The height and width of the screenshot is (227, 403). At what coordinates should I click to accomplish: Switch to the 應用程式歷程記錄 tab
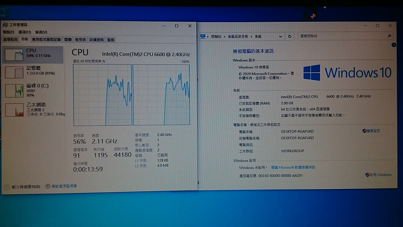pyautogui.click(x=46, y=40)
